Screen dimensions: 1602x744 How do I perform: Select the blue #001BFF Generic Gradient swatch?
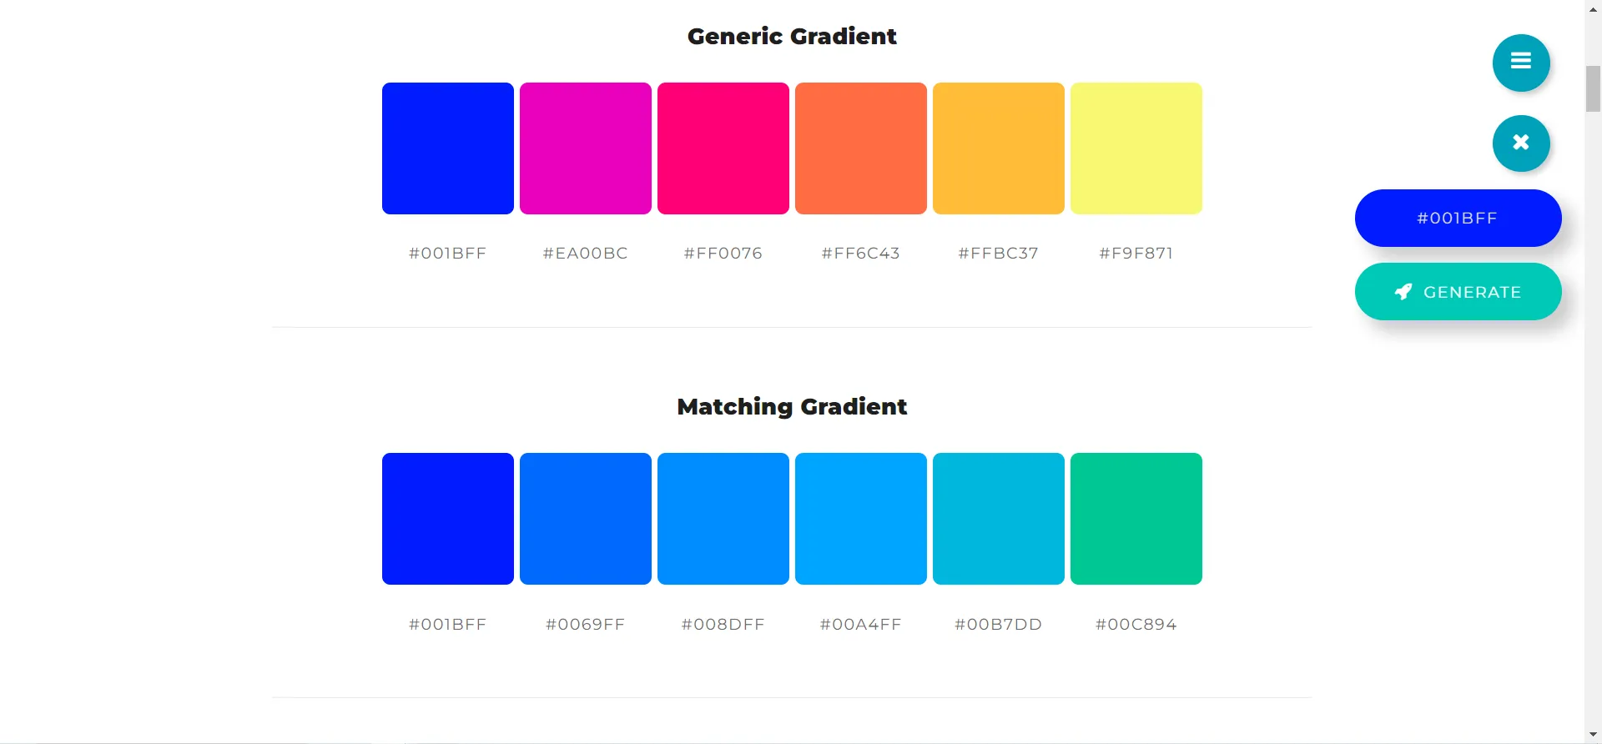click(x=448, y=148)
